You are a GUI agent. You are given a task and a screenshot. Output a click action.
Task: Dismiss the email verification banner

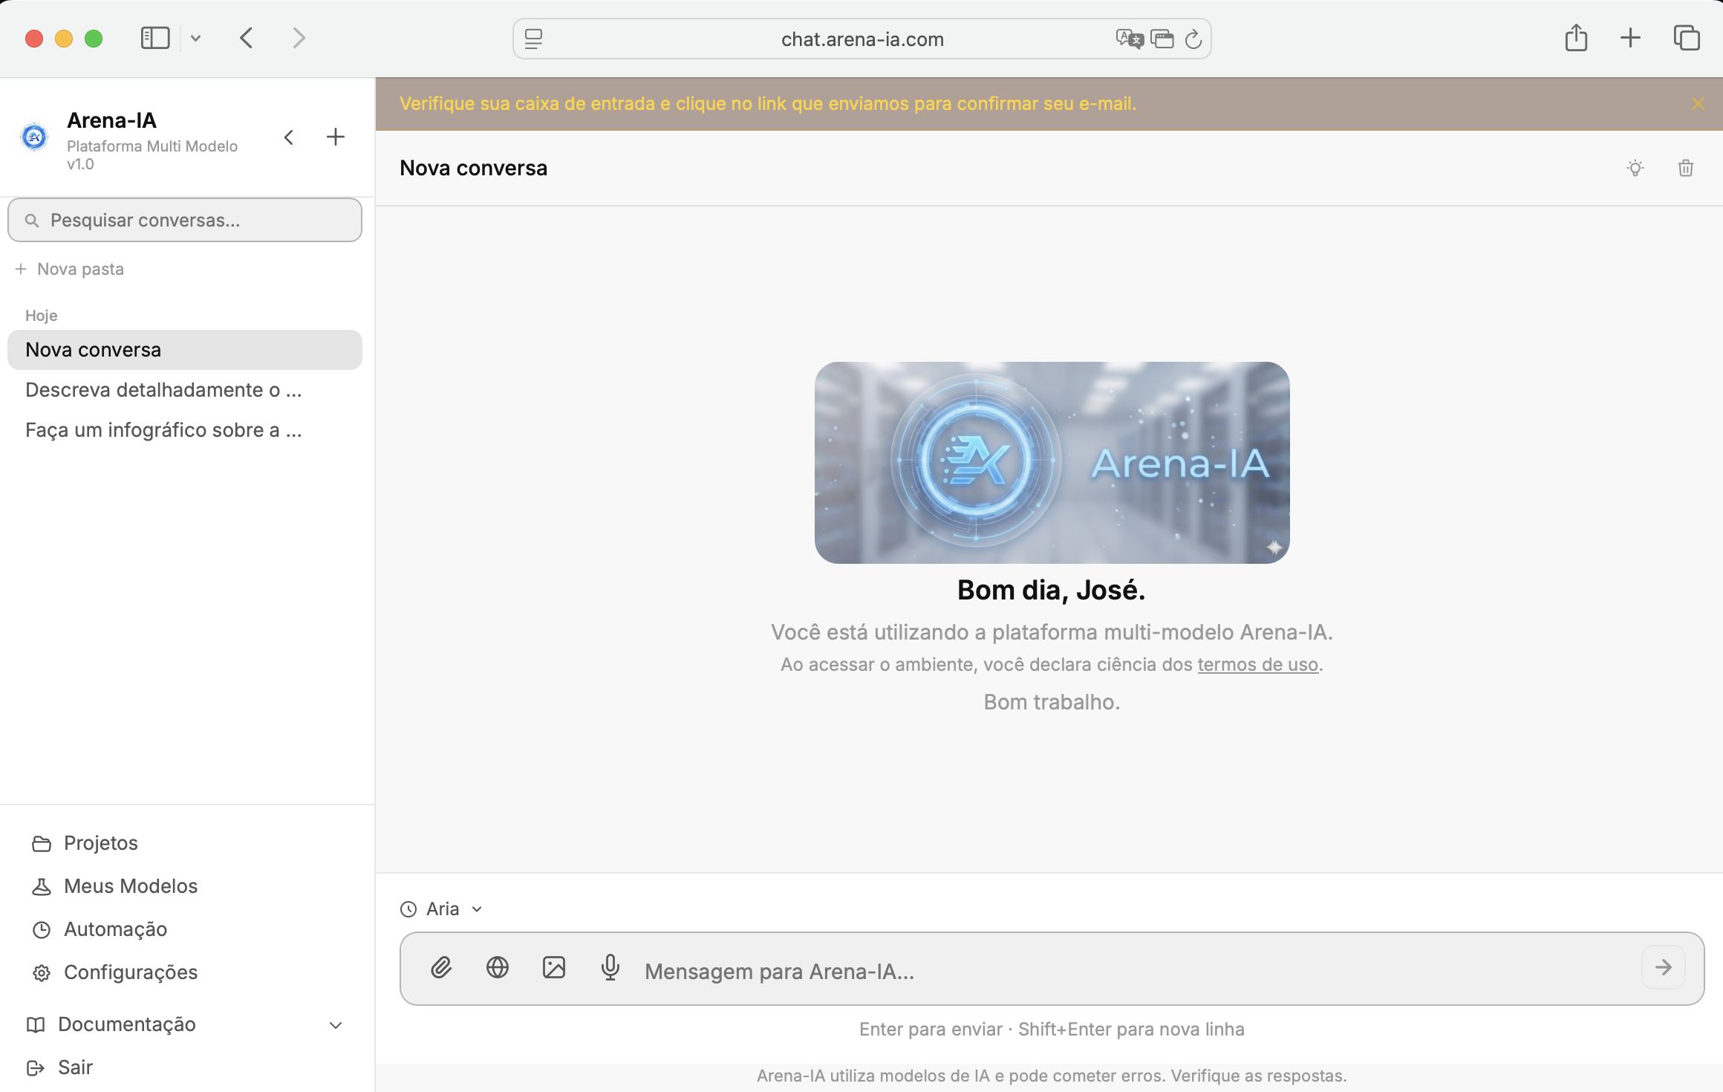click(x=1698, y=103)
